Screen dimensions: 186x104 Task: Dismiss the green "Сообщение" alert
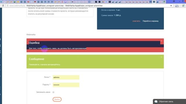tap(161, 57)
